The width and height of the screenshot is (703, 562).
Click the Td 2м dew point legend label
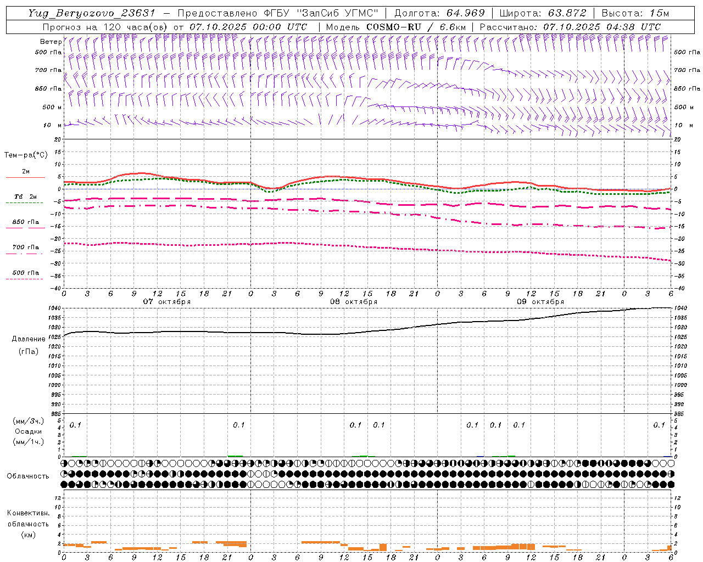pos(26,196)
